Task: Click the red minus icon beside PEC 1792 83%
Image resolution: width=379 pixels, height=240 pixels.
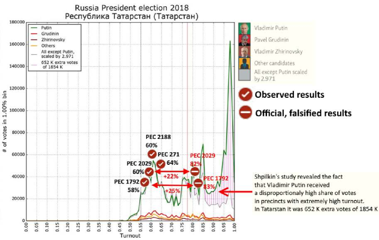Action: pos(198,183)
